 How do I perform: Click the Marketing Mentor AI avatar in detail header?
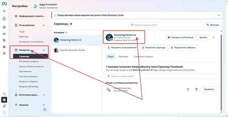click(x=109, y=37)
